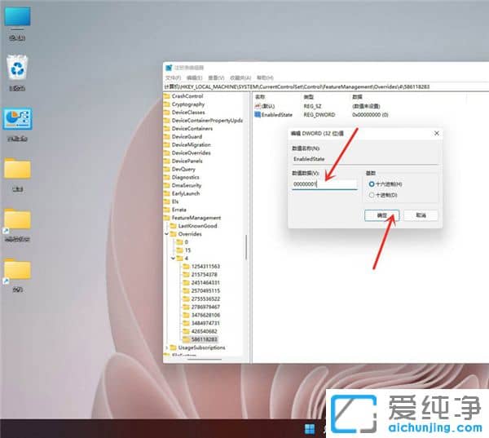Collapse the Overrides key

pos(166,234)
